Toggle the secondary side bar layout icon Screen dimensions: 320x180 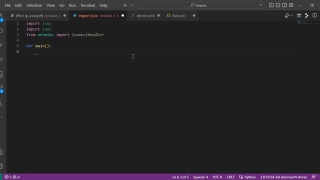click(284, 5)
